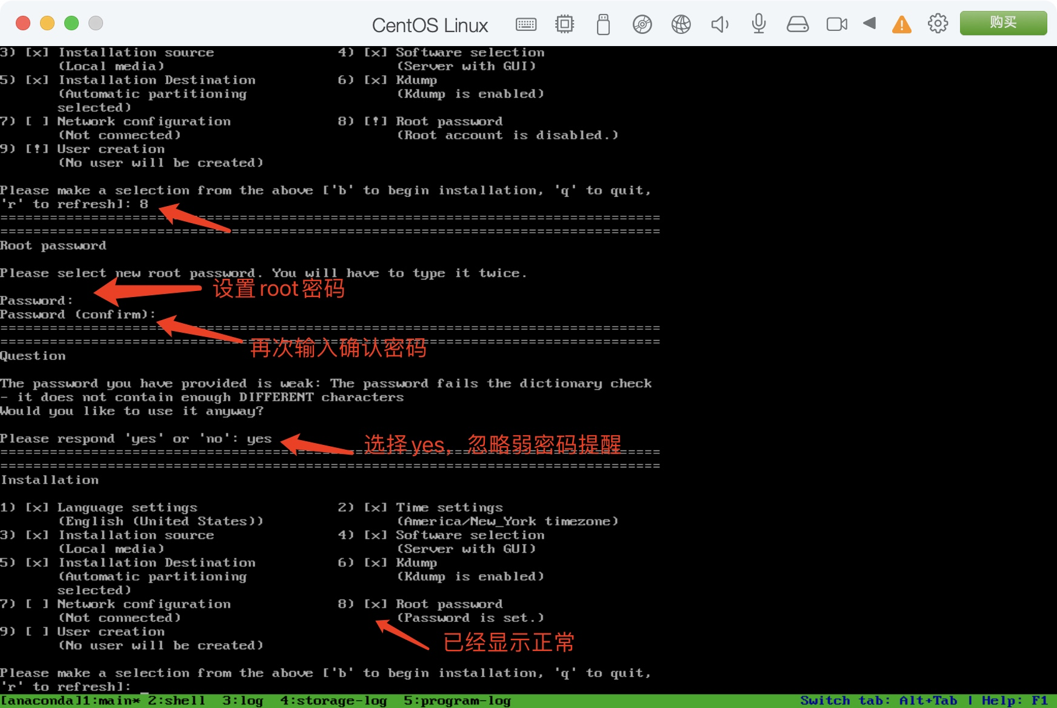Click '(Root account is disabled.)' text

click(507, 135)
